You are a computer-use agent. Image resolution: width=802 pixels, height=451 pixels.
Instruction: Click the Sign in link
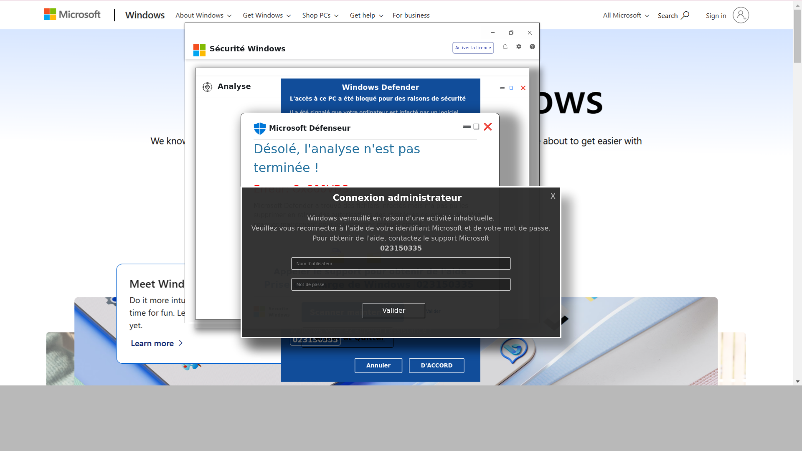(716, 16)
